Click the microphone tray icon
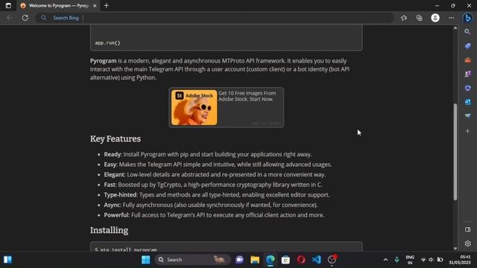This screenshot has height=268, width=477. pos(397,260)
